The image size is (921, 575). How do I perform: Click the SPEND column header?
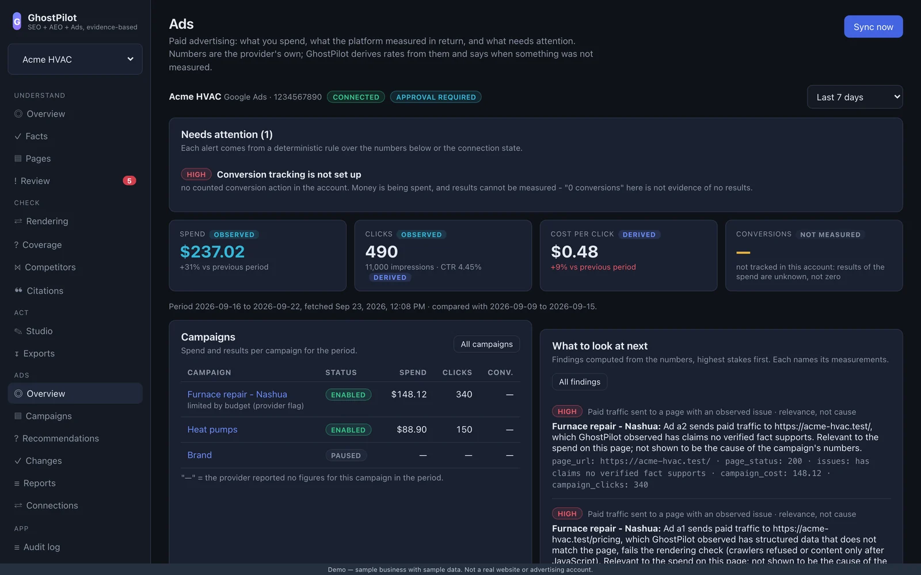(x=413, y=373)
